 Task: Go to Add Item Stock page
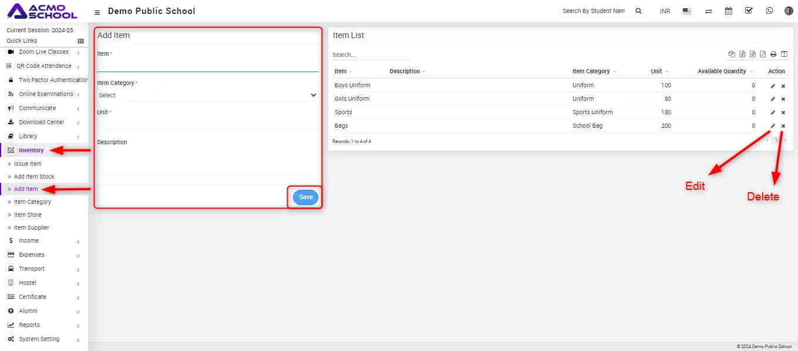[x=34, y=176]
